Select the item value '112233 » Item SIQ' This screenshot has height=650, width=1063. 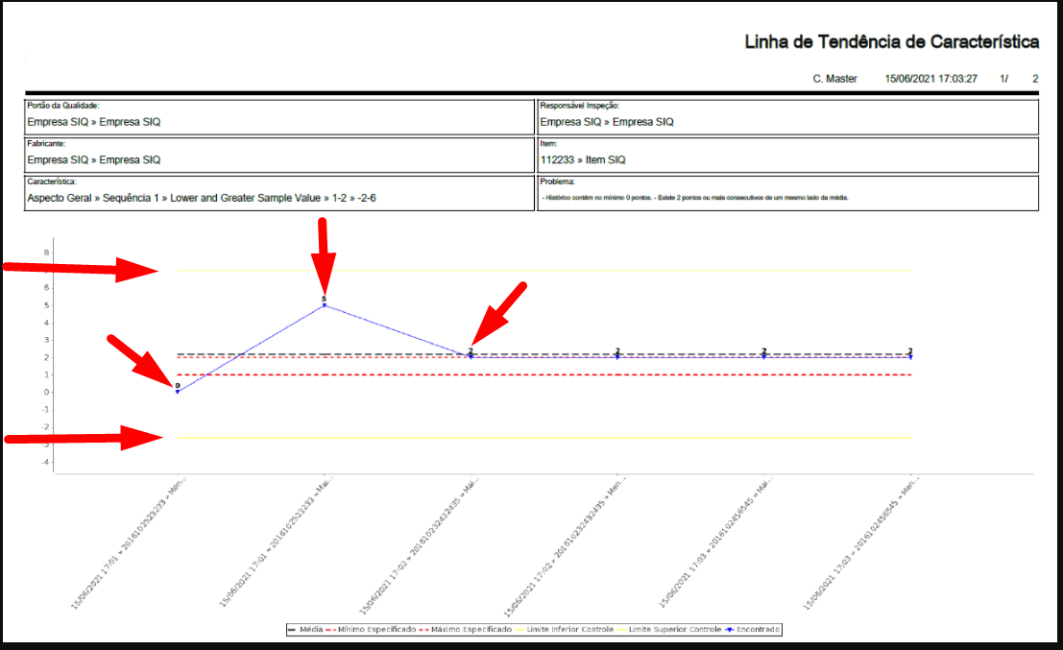point(583,160)
